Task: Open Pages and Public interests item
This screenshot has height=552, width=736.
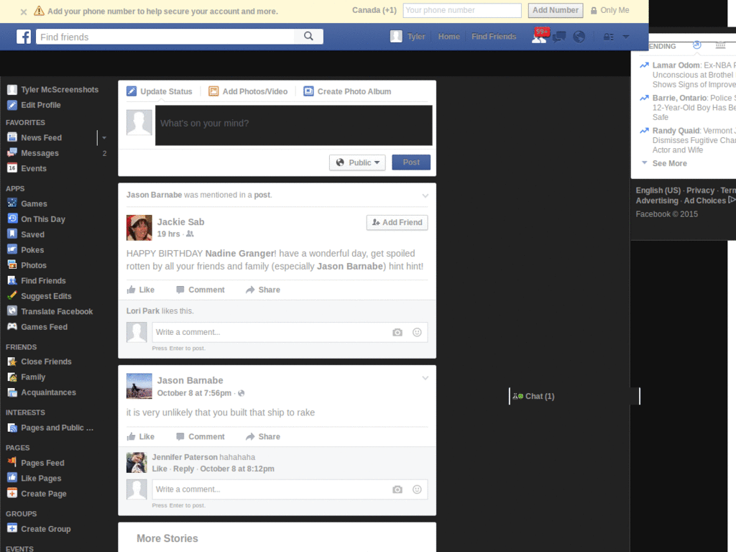Action: (50, 428)
